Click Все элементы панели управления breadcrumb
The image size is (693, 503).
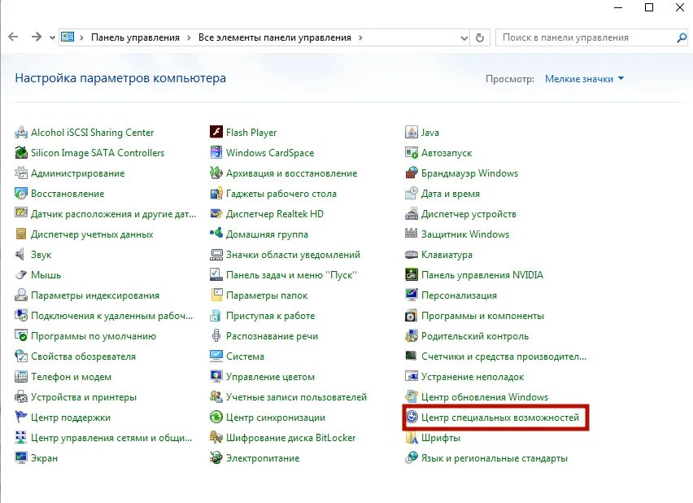[x=274, y=38]
